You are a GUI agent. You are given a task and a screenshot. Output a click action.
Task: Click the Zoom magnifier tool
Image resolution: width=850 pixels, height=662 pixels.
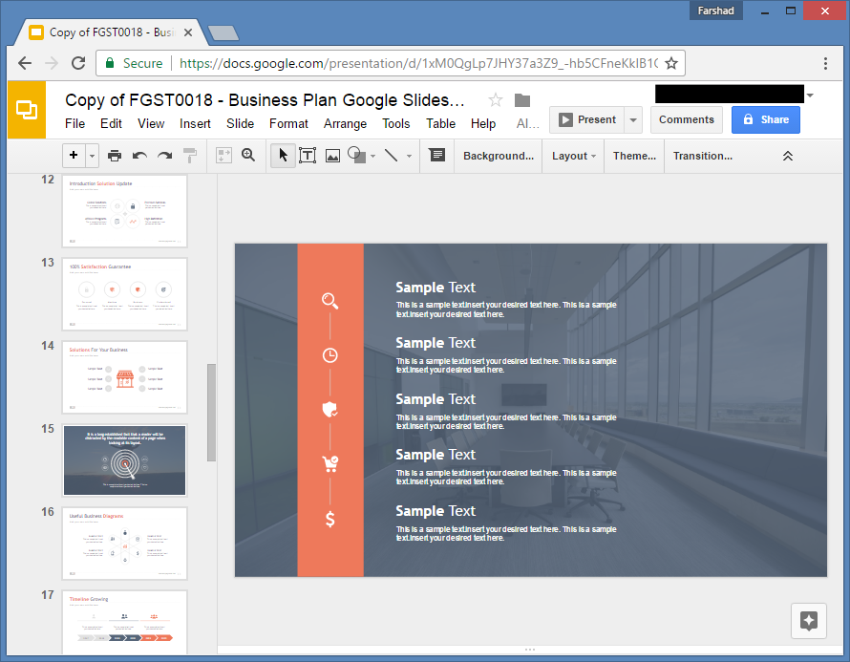point(248,156)
